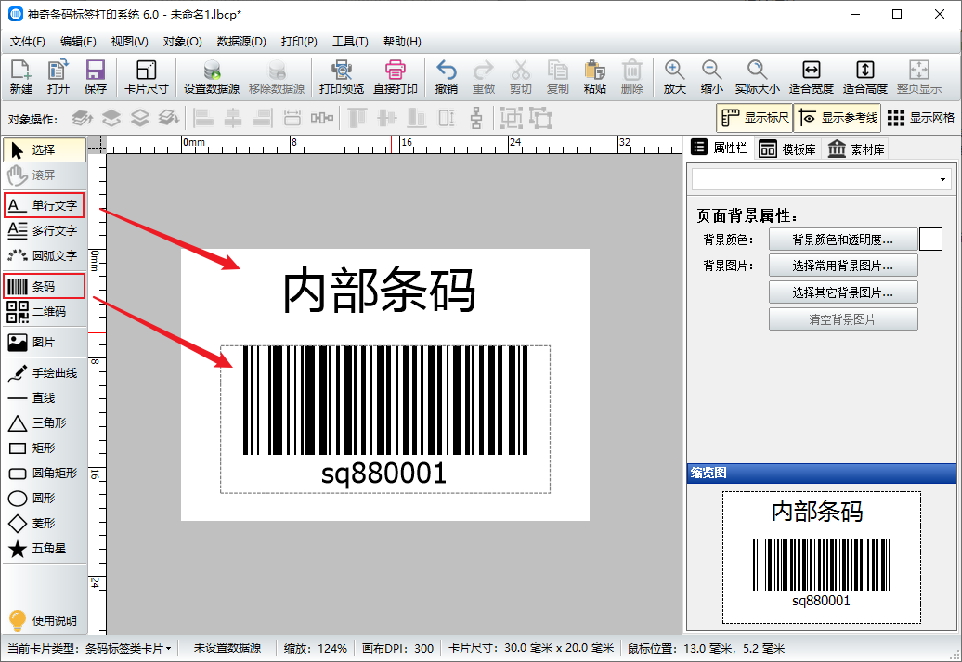Open the 文件(F) menu
Screen dimensions: 962x662
(x=28, y=42)
